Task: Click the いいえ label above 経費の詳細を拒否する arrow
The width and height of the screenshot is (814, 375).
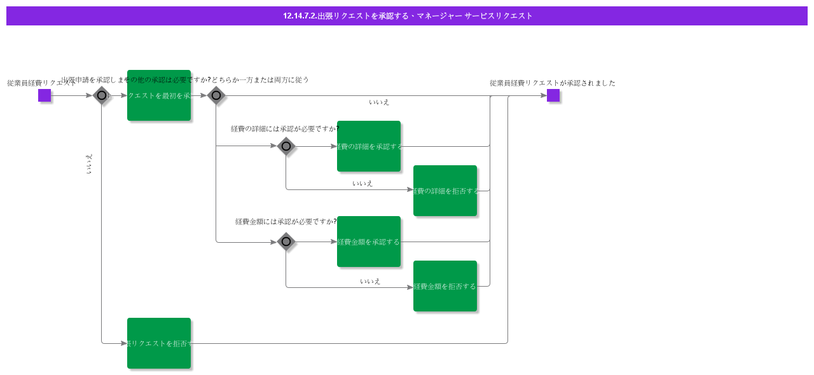Action: pos(362,183)
